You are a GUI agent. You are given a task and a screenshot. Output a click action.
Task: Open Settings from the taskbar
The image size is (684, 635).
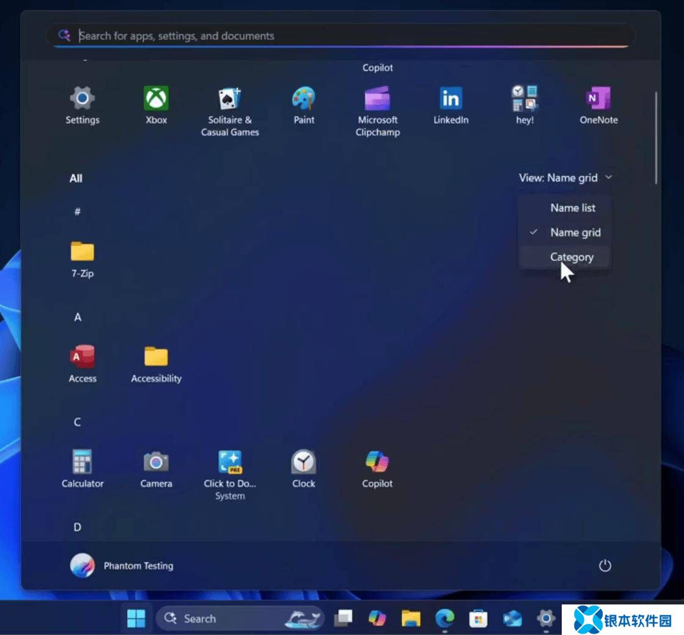click(546, 618)
